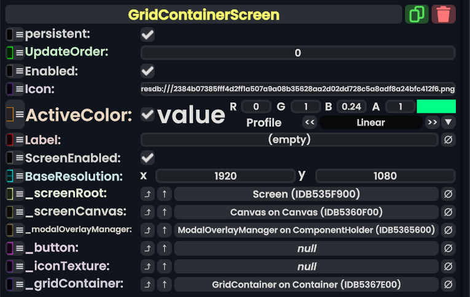Clear the Label field with null icon
Viewport: 470px width, 297px height.
[x=448, y=139]
